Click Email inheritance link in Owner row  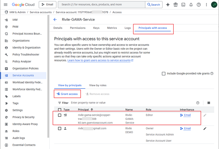[187, 128]
